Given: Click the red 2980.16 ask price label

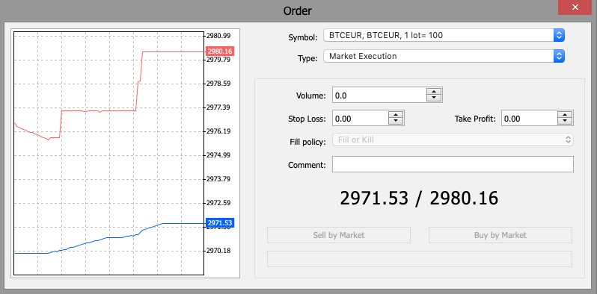Looking at the screenshot, I should (x=220, y=51).
